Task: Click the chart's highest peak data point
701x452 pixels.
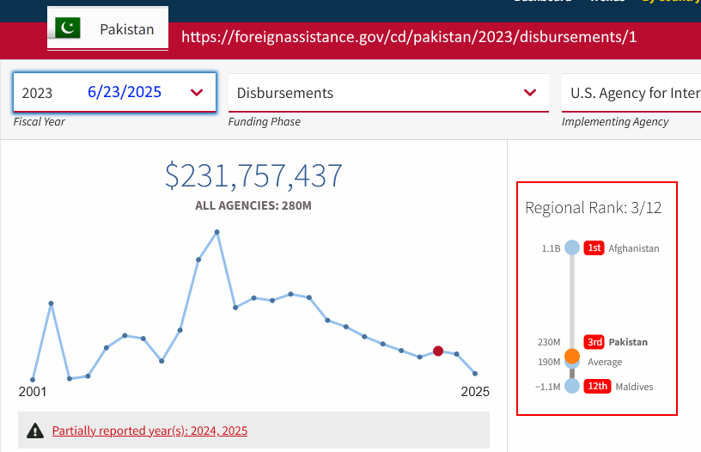Action: coord(216,232)
